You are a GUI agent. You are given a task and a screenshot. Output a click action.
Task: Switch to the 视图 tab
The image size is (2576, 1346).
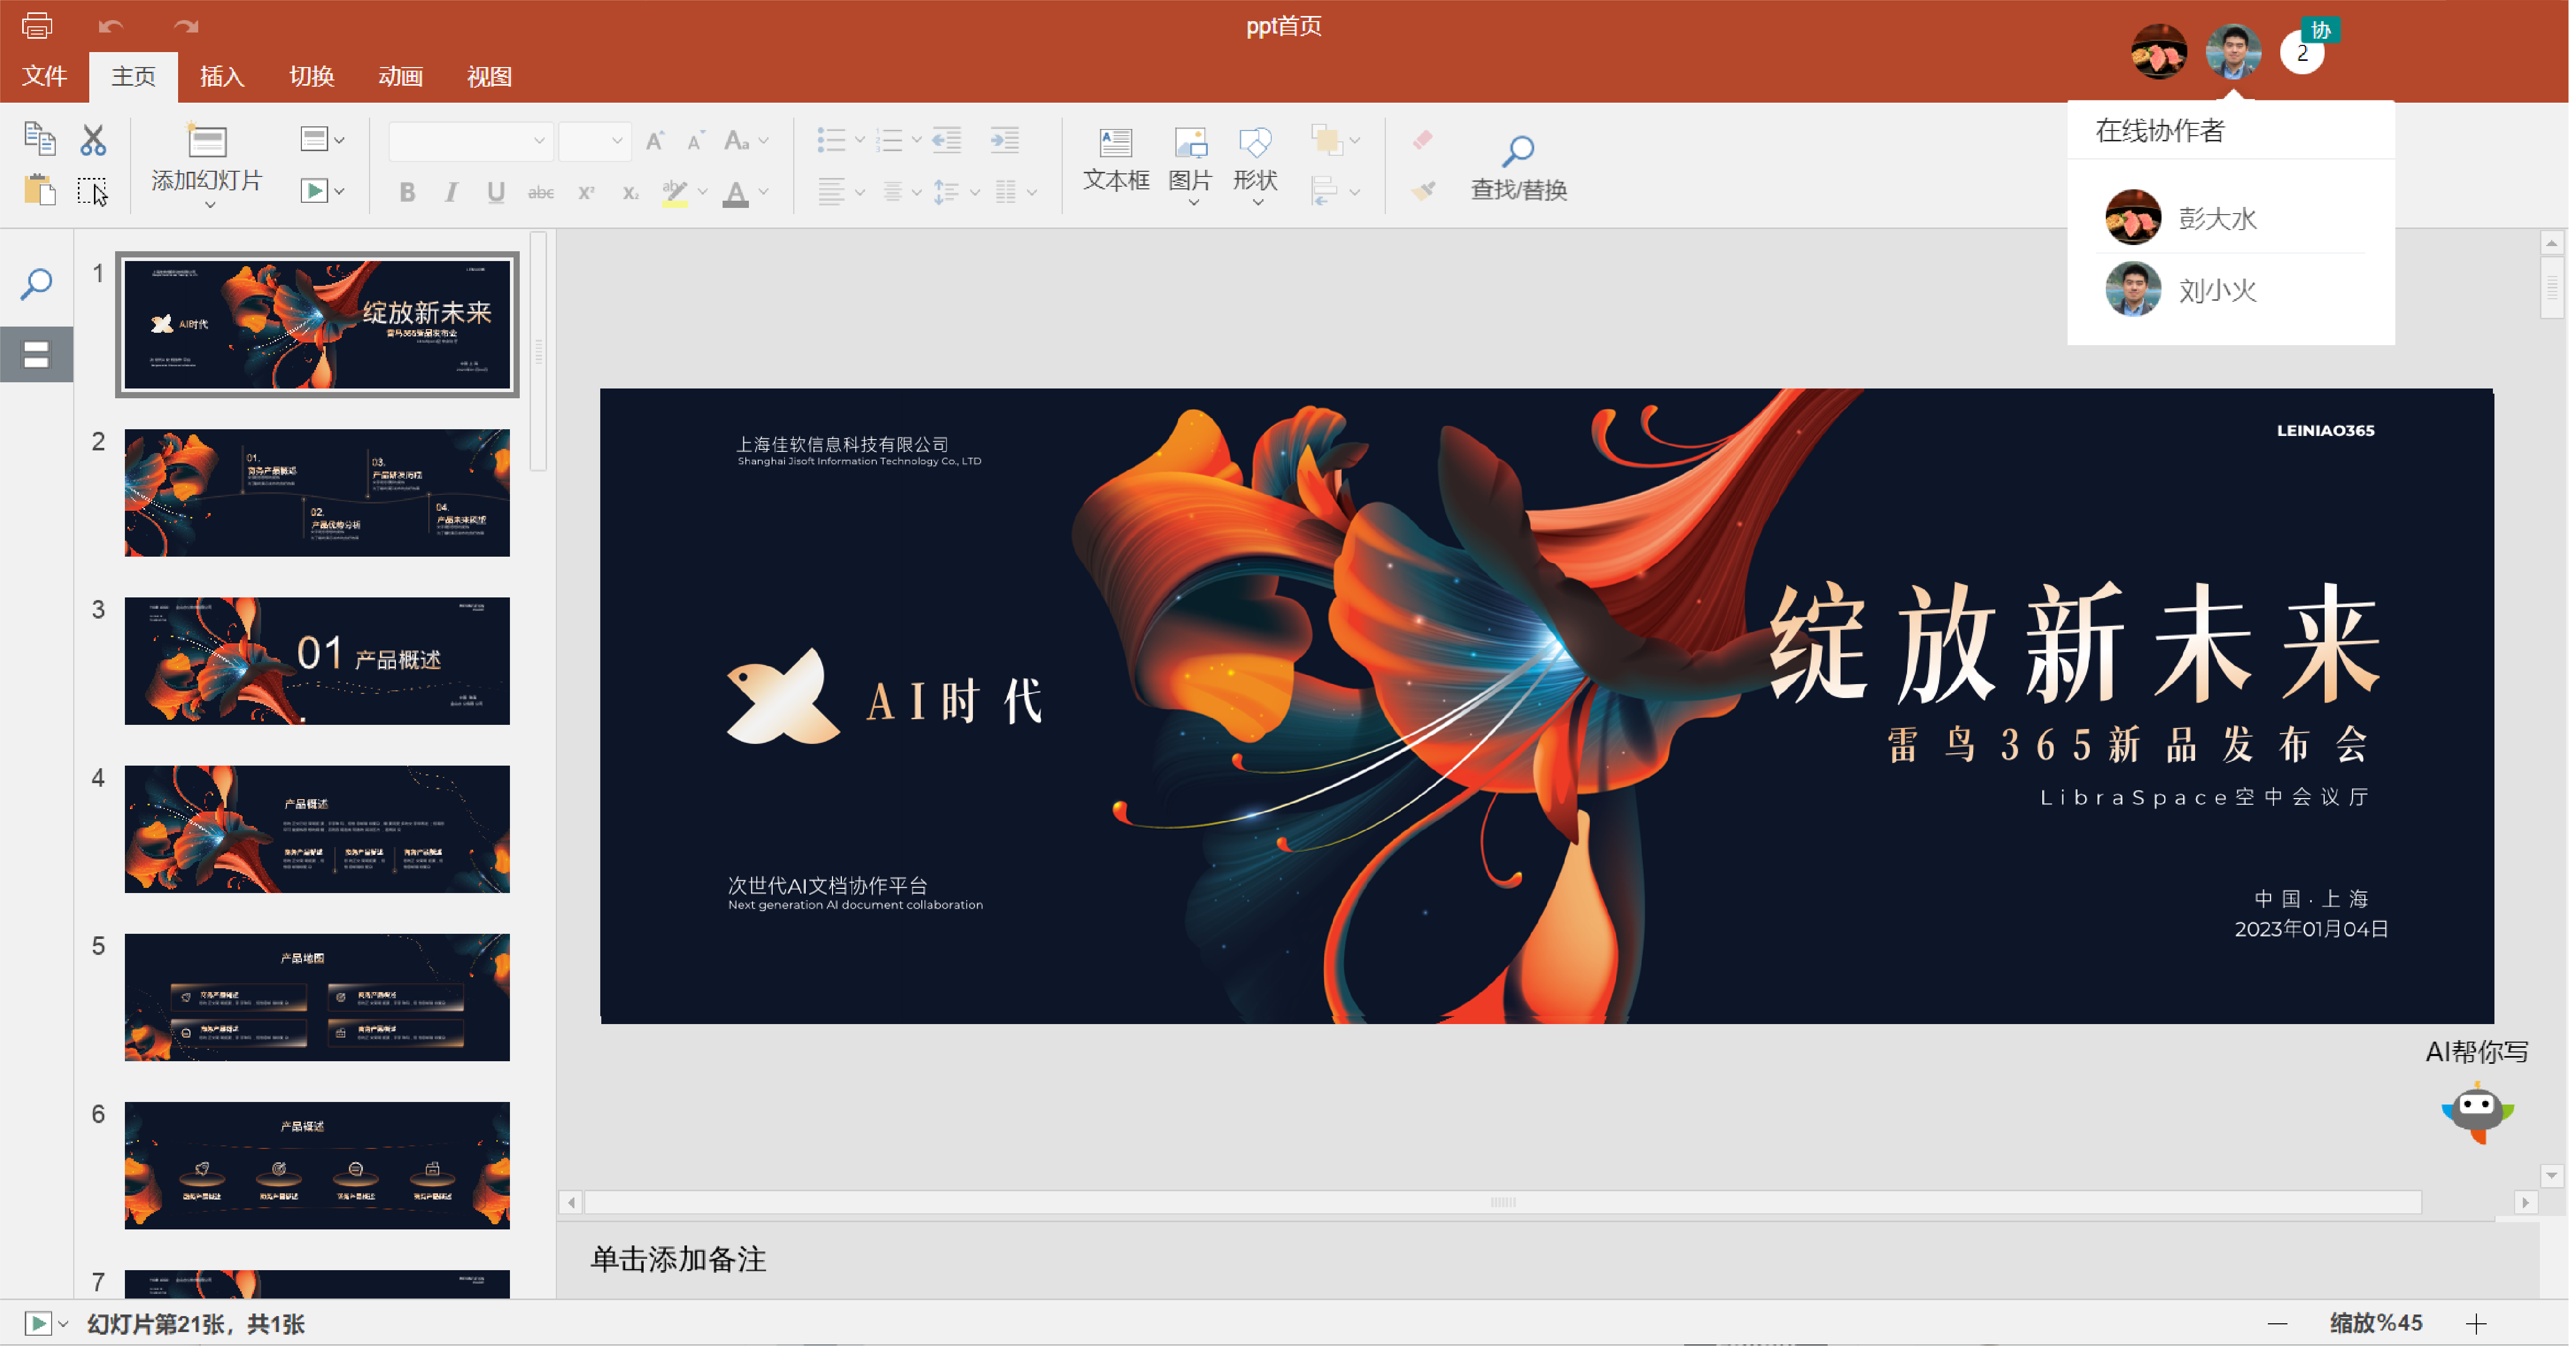490,76
